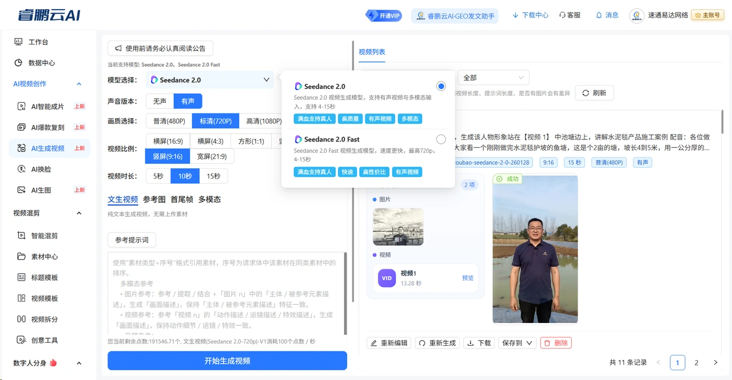The height and width of the screenshot is (380, 732).
Task: Collapse the 视频混剪 sidebar section
Action: (79, 213)
